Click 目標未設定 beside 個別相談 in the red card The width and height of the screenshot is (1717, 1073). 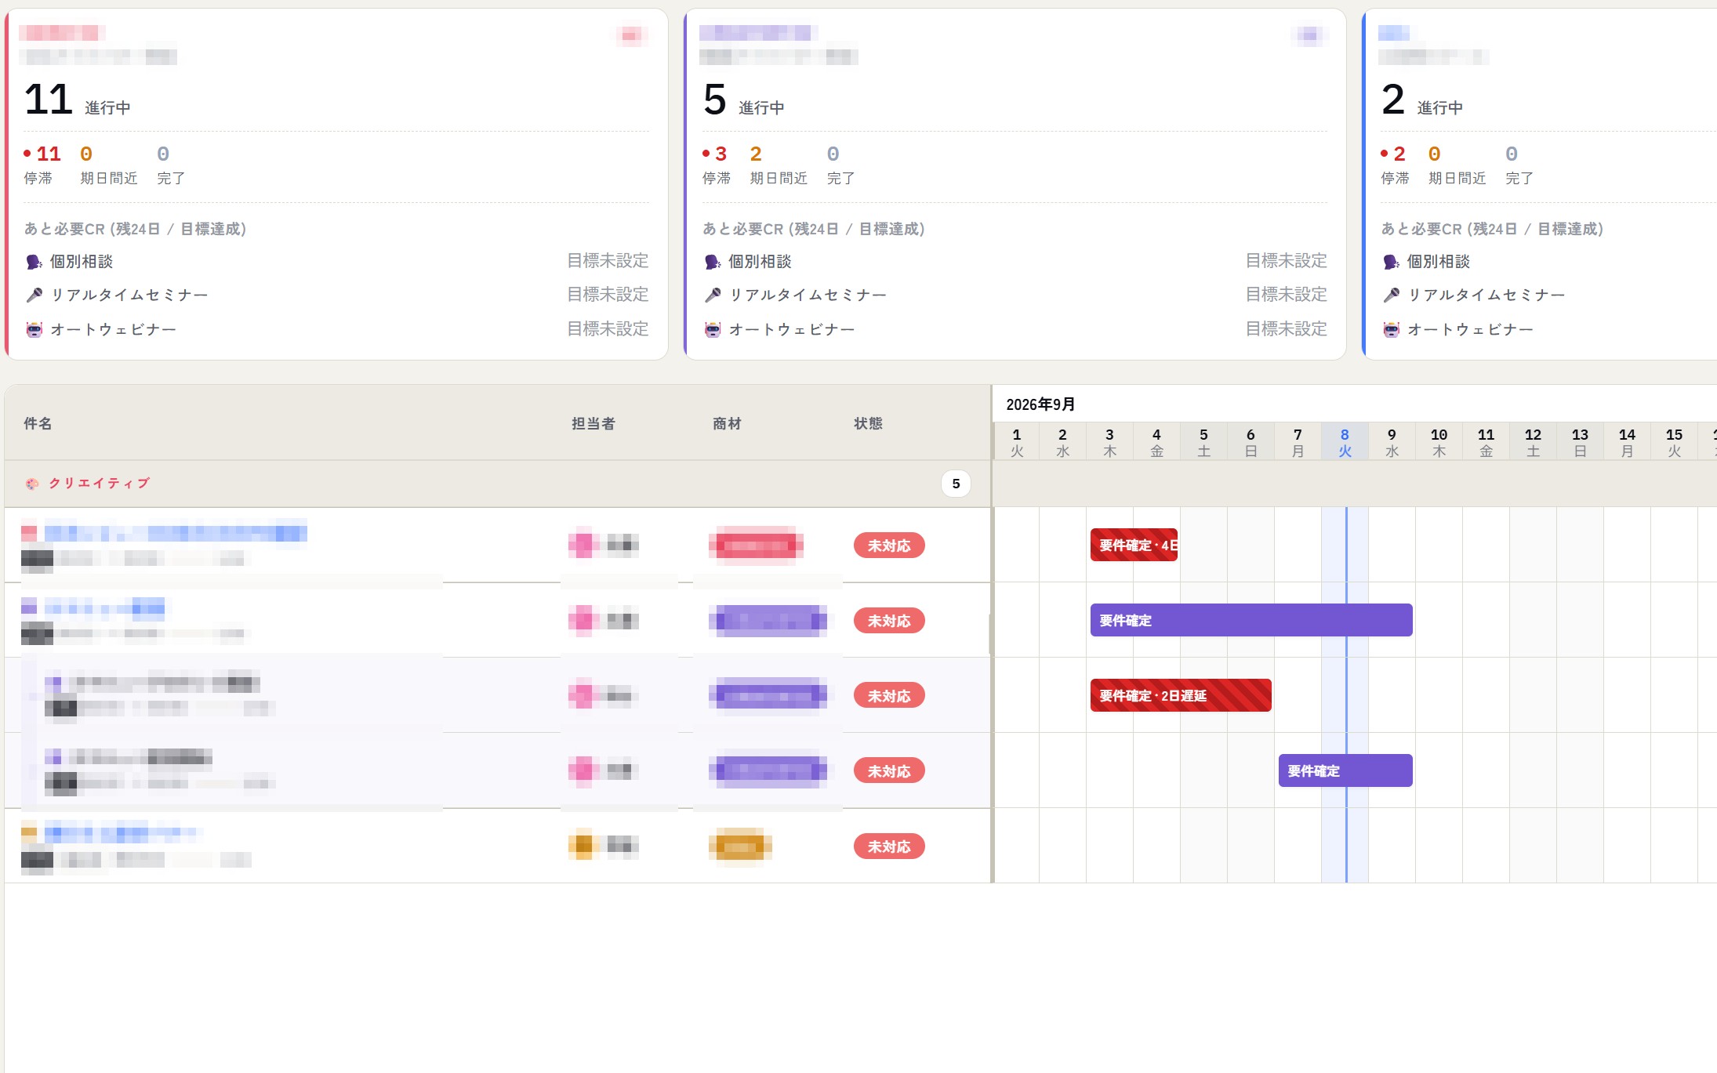(608, 261)
